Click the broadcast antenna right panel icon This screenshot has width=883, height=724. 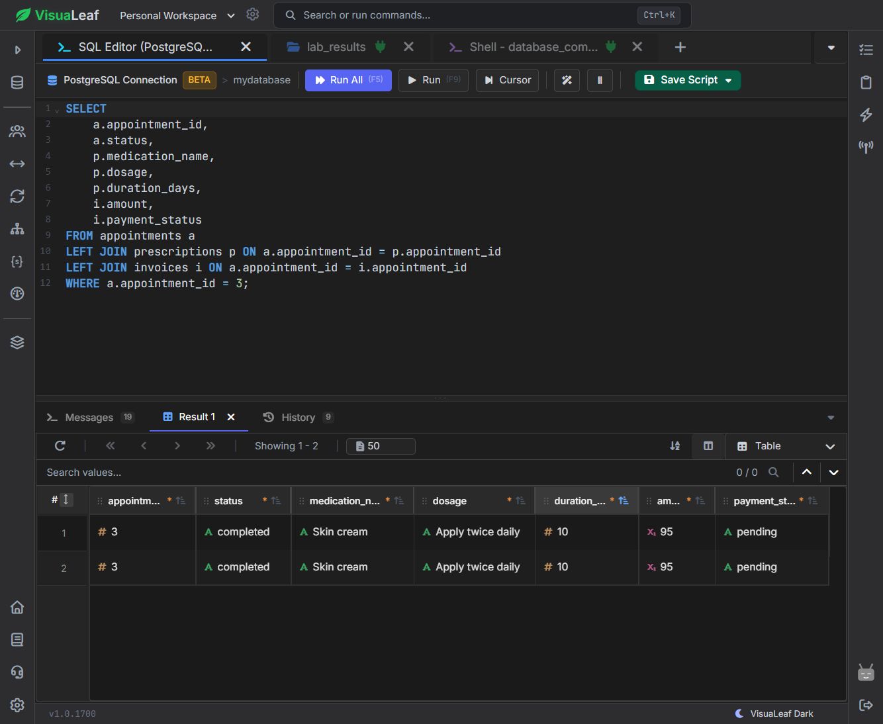tap(866, 146)
